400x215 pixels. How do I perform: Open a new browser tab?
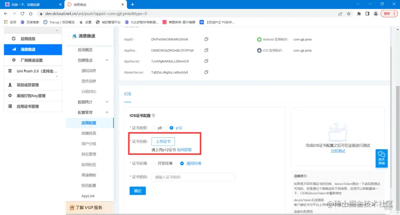coord(133,5)
